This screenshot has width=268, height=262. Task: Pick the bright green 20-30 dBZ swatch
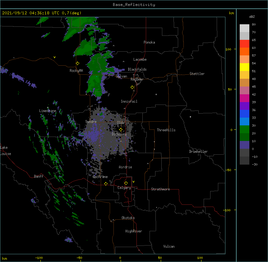click(x=244, y=129)
